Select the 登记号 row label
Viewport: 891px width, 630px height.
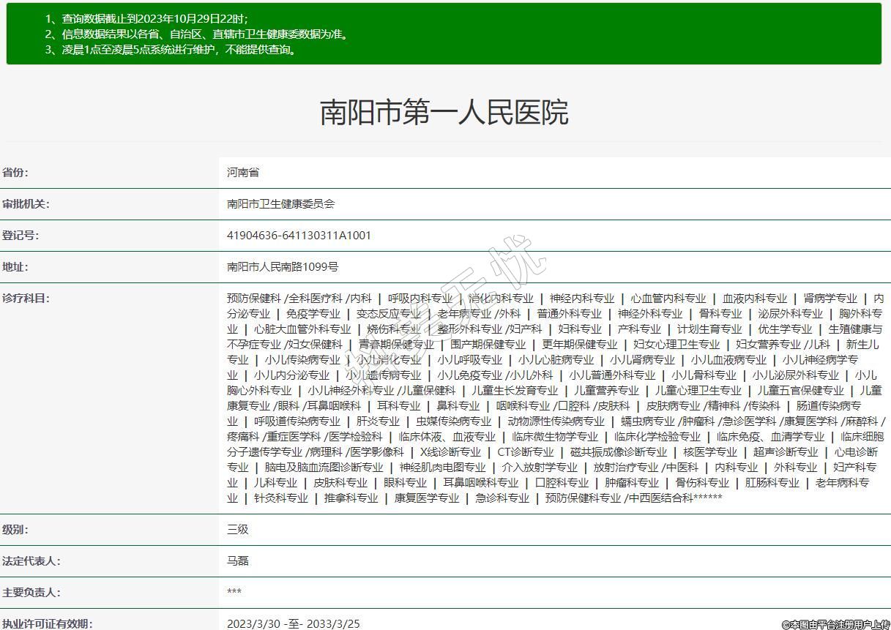tap(20, 236)
